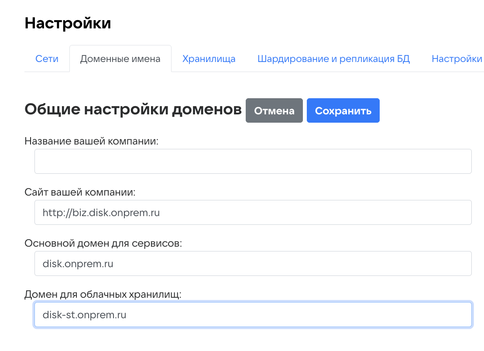Image resolution: width=484 pixels, height=351 pixels.
Task: Click the Настройки page title
Action: point(68,23)
